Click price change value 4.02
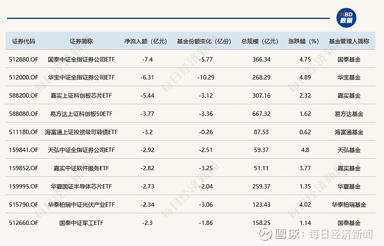Screen dimensions: 384x246 click(x=305, y=205)
